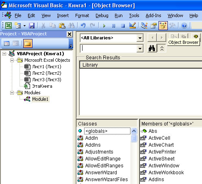This screenshot has width=202, height=184.
Task: Click the Run Sub green play icon
Action: click(x=104, y=26)
